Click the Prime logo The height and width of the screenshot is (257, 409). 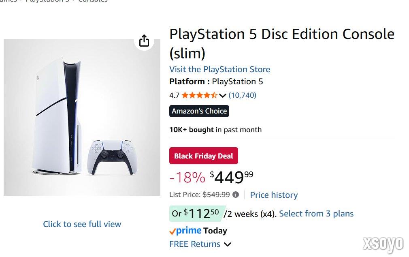coord(185,231)
